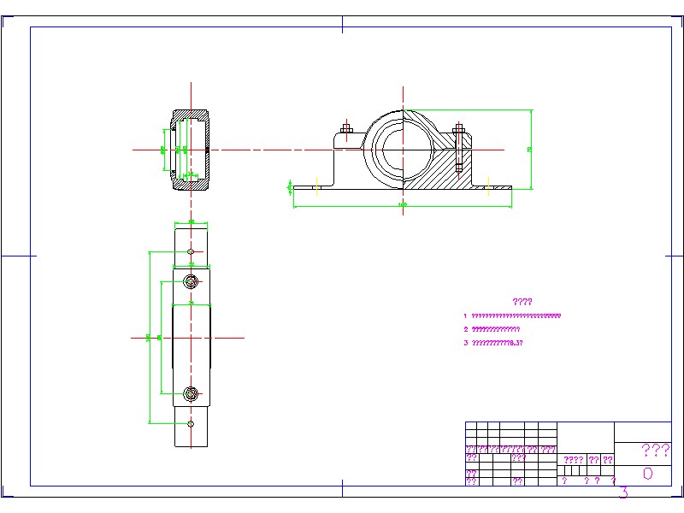Select the hatched side section view
Viewport: 684px width, 513px height.
(x=190, y=150)
